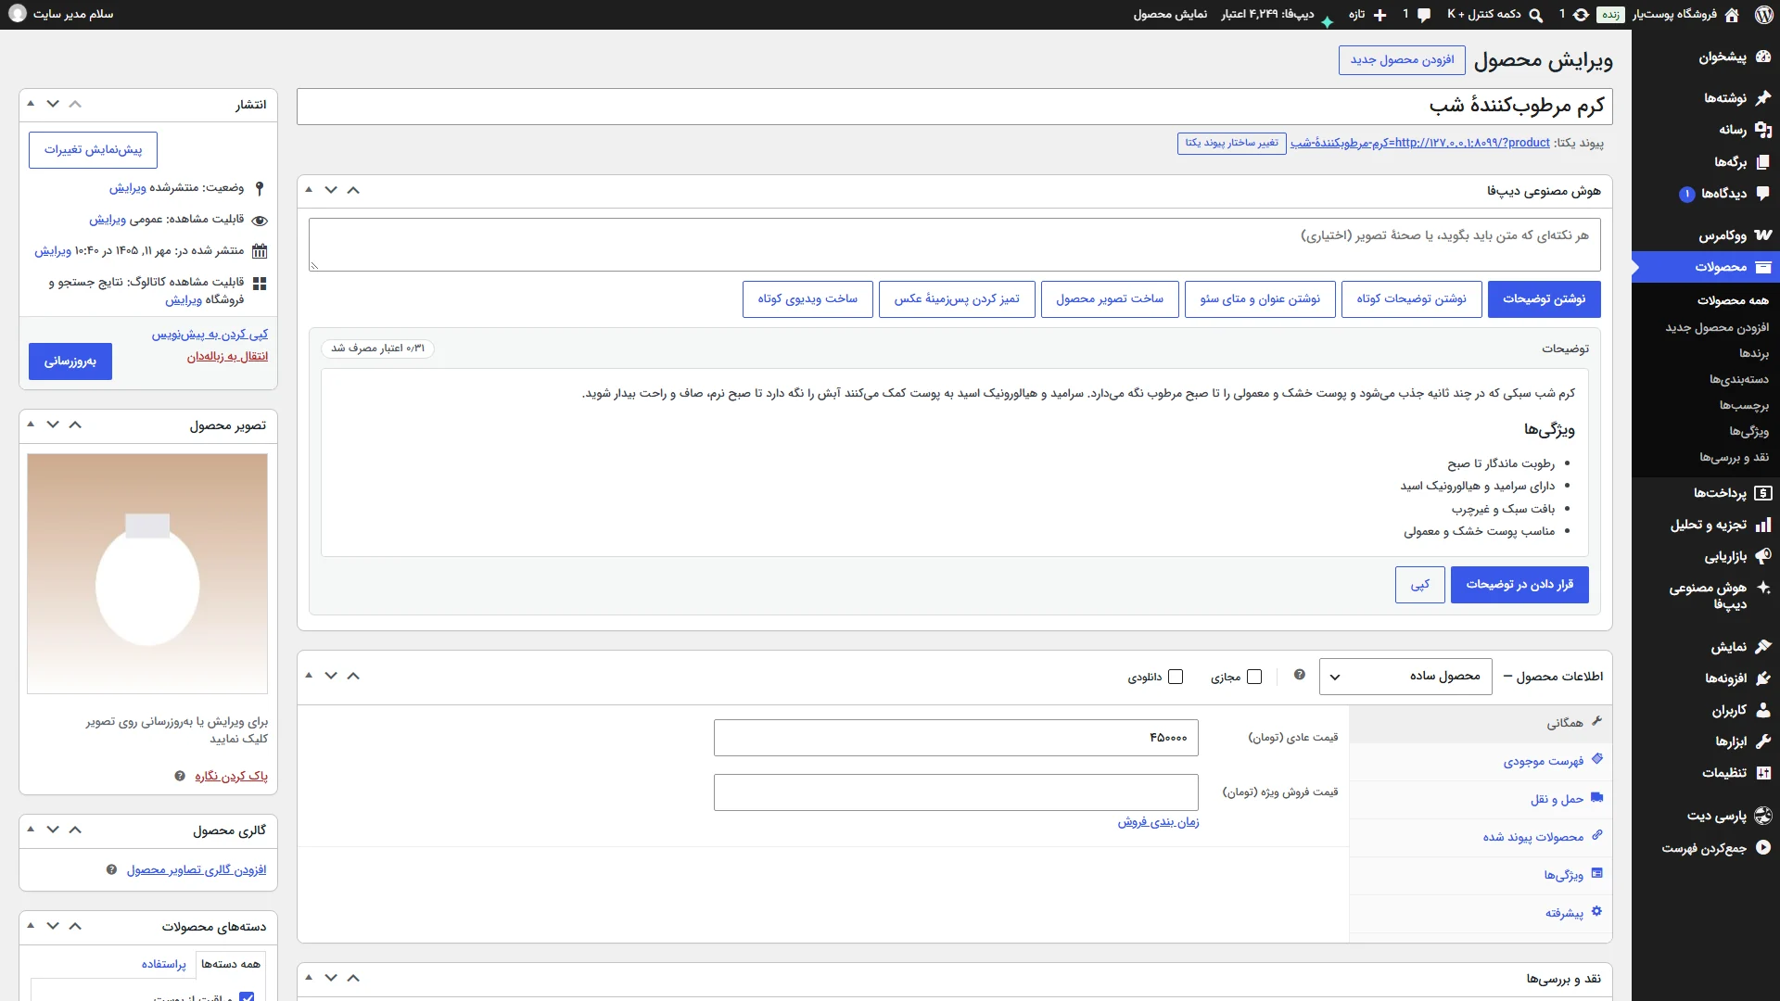Image resolution: width=1780 pixels, height=1001 pixels.
Task: Click help icon next to product type
Action: click(1300, 675)
